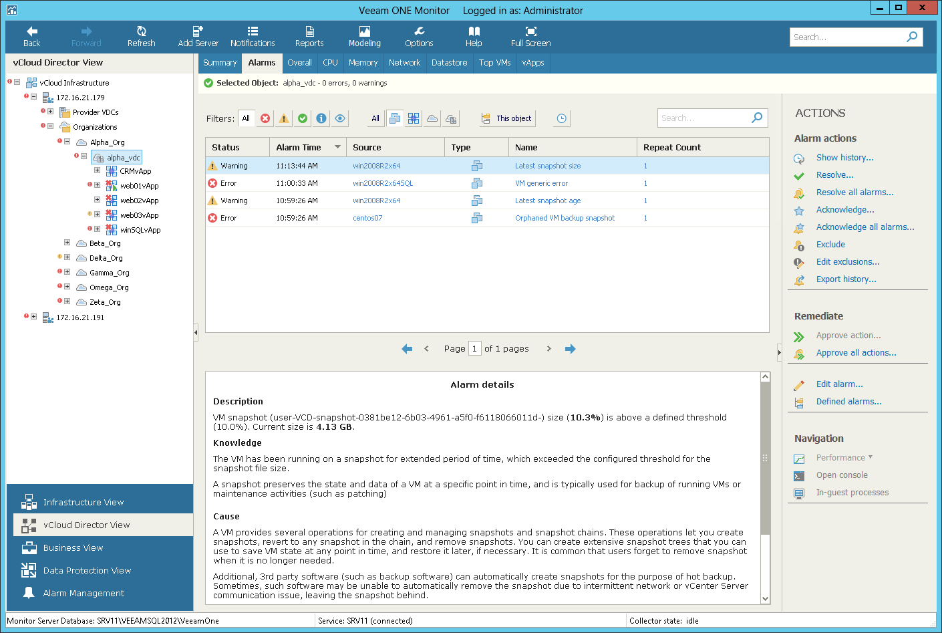Click the Resolve green checkmark icon
Viewport: 942px width, 633px height.
pos(799,176)
